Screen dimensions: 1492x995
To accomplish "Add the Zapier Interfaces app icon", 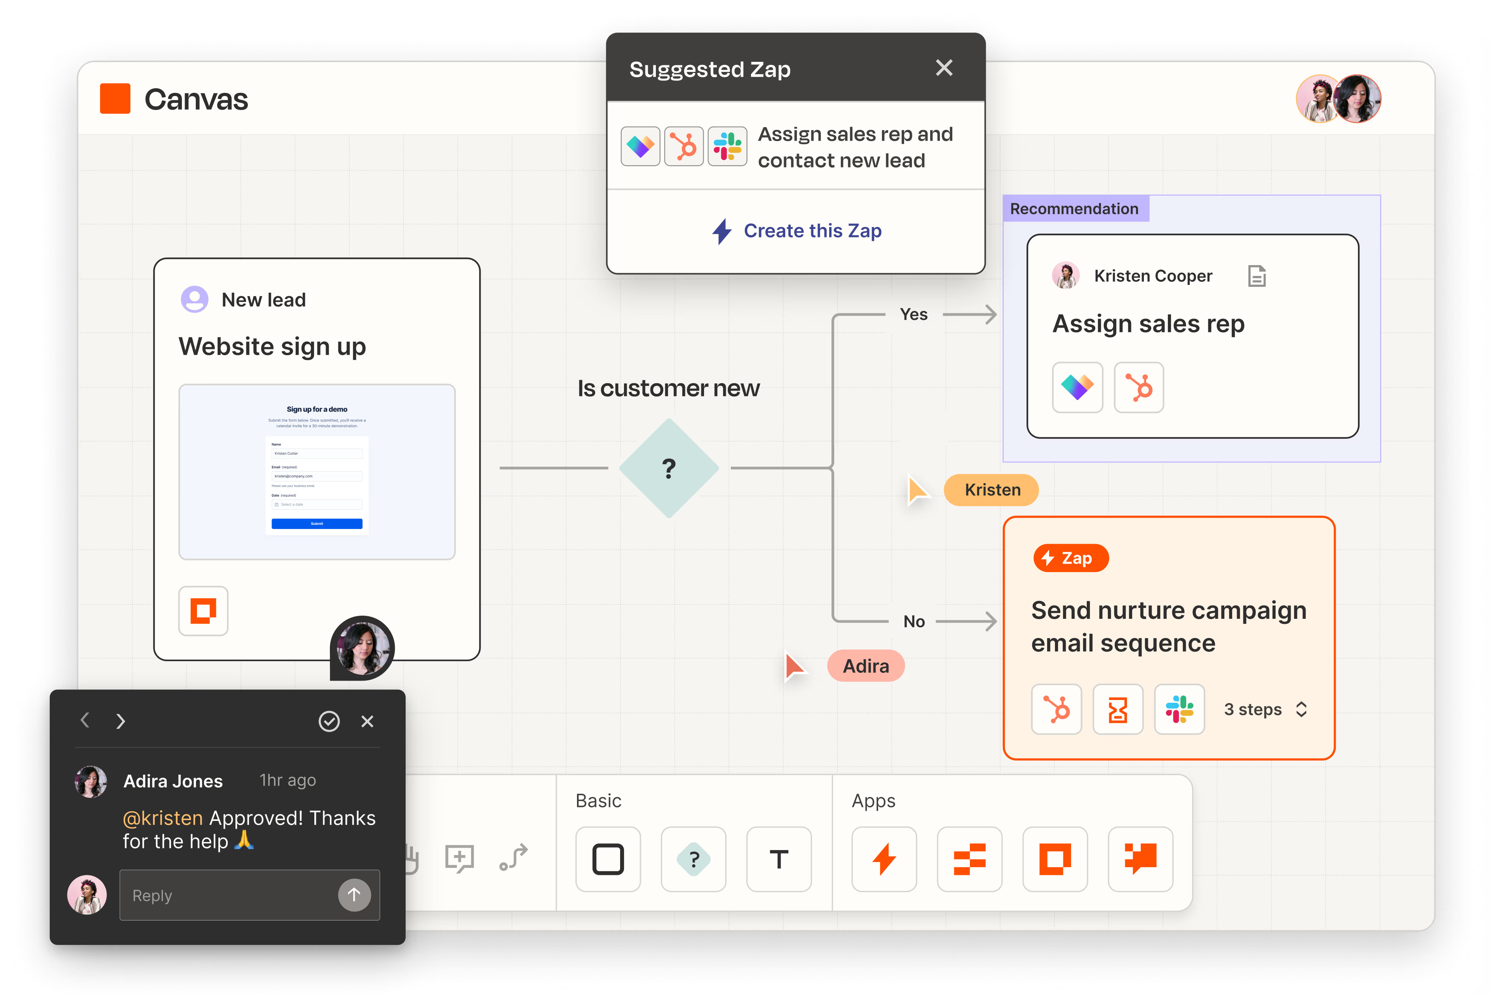I will click(x=1055, y=859).
